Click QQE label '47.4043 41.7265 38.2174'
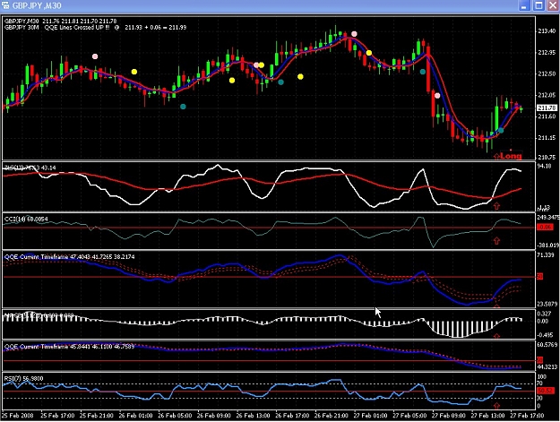 (102, 257)
